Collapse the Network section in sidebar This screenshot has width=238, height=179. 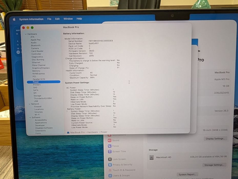click(29, 104)
